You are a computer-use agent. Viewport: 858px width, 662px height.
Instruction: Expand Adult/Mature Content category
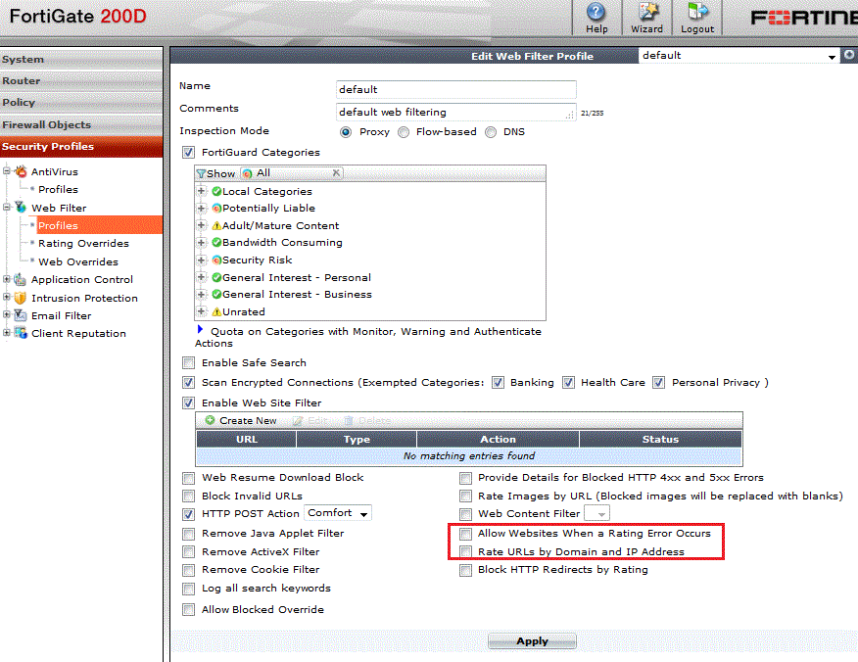202,225
